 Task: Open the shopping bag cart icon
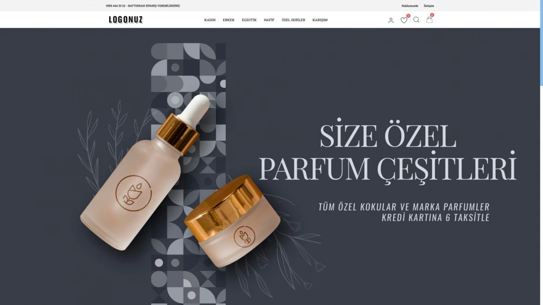[x=430, y=20]
